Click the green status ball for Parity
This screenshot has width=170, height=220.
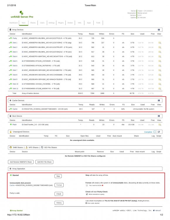11,38
